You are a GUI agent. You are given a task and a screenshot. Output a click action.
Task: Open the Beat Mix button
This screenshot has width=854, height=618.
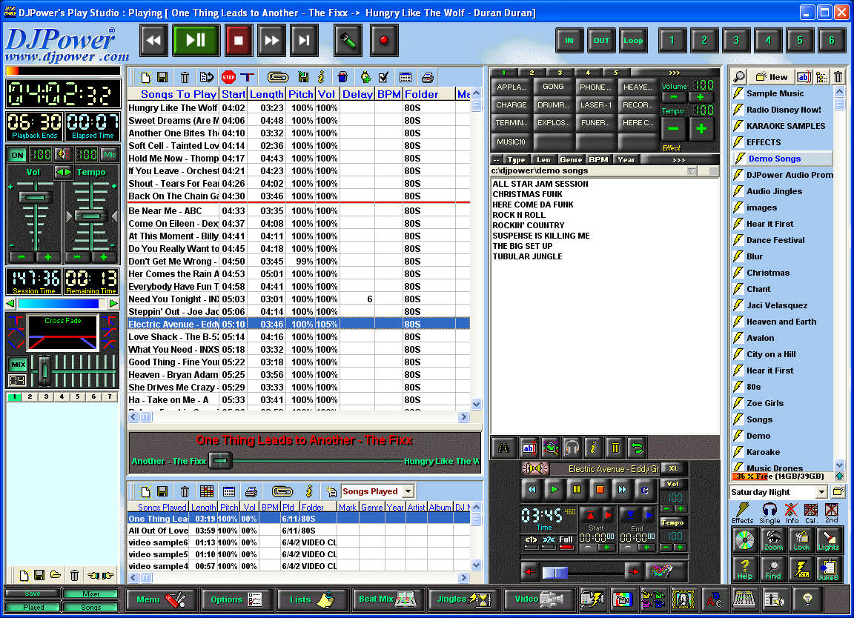point(387,599)
